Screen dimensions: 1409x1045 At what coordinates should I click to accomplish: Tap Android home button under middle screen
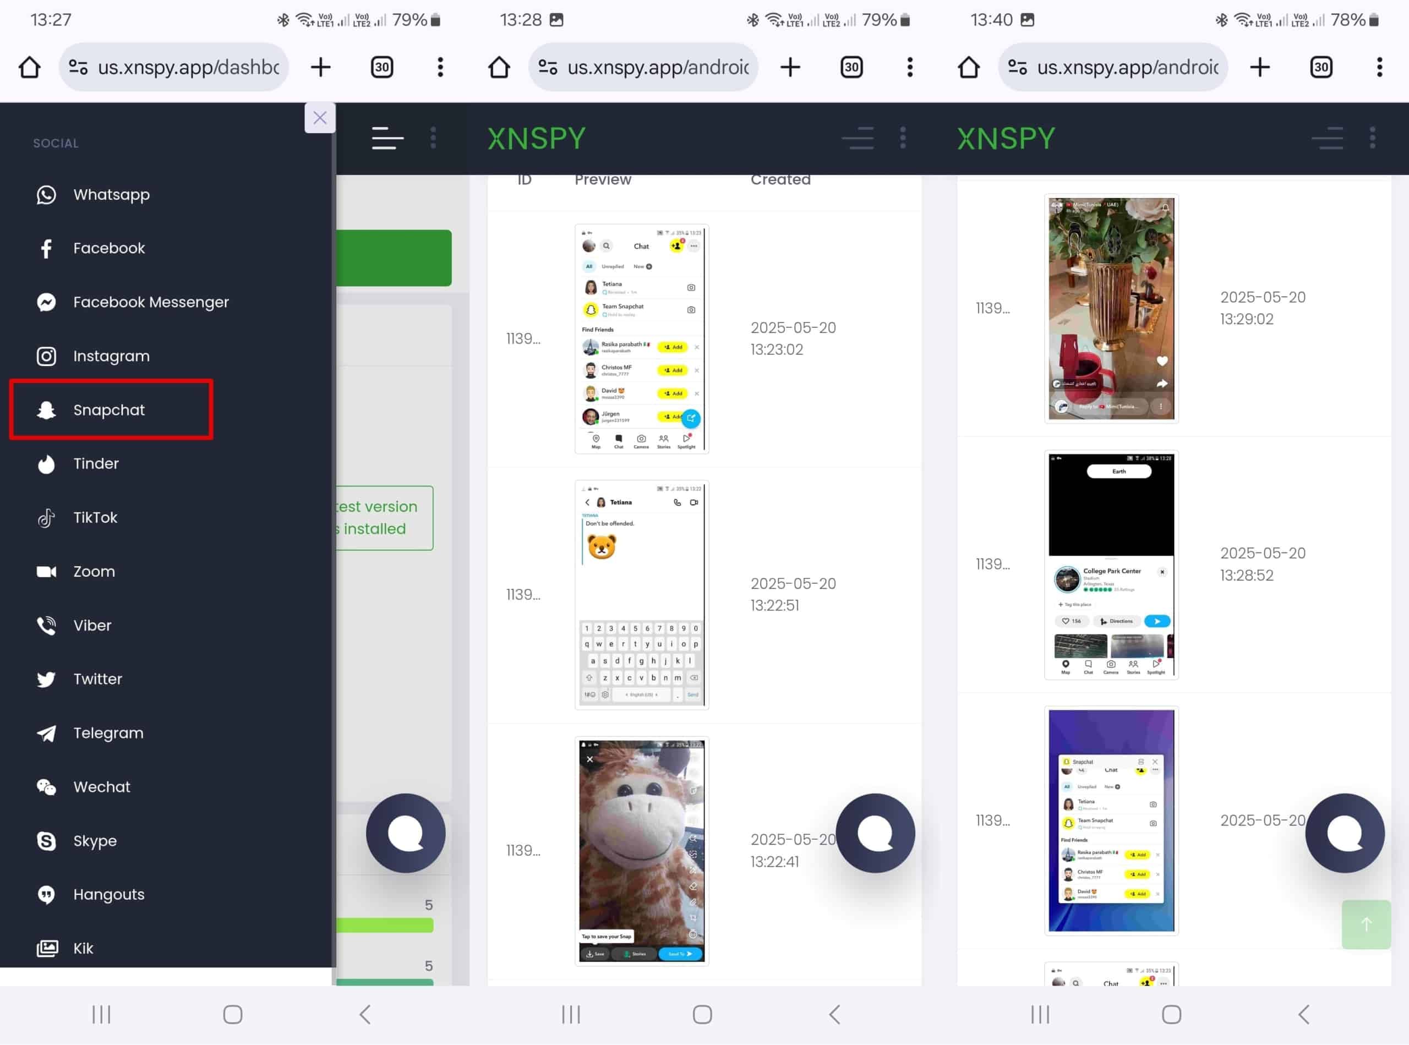pyautogui.click(x=702, y=1015)
